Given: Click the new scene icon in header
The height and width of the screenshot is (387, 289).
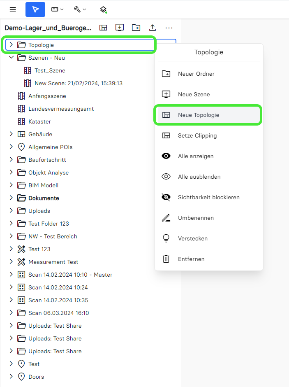Looking at the screenshot, I should pyautogui.click(x=120, y=28).
